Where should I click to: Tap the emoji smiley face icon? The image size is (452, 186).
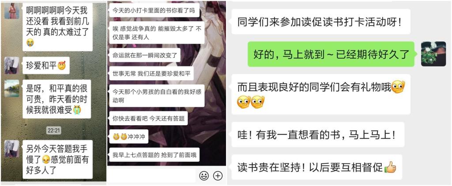click(x=204, y=175)
